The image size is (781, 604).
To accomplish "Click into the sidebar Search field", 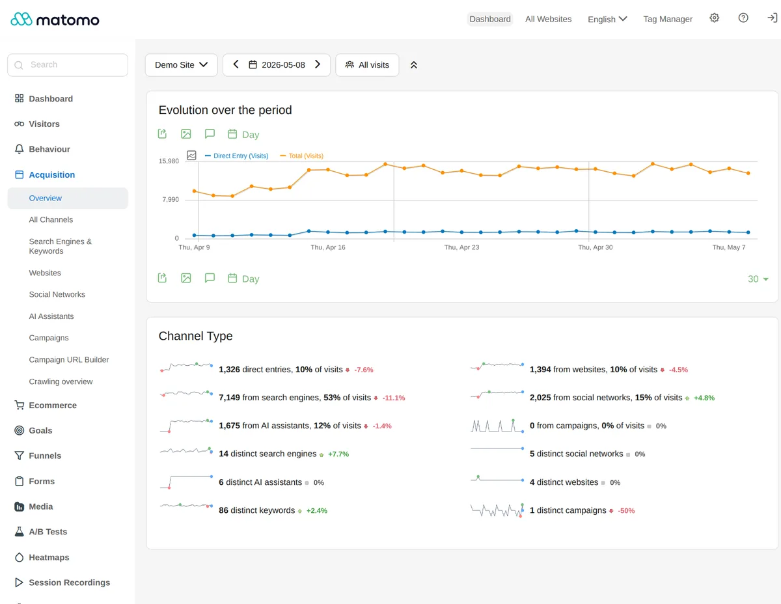I will [68, 65].
